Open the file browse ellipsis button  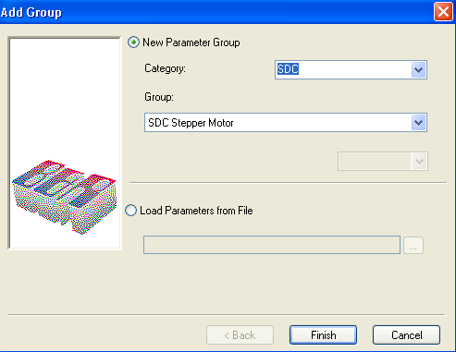tap(413, 246)
